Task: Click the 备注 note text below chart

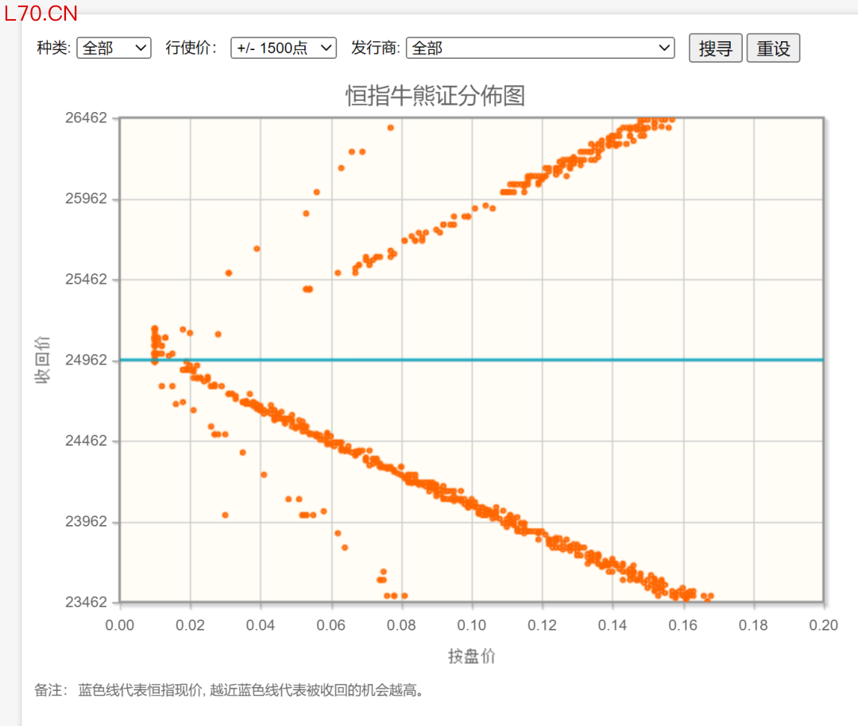Action: [x=229, y=690]
